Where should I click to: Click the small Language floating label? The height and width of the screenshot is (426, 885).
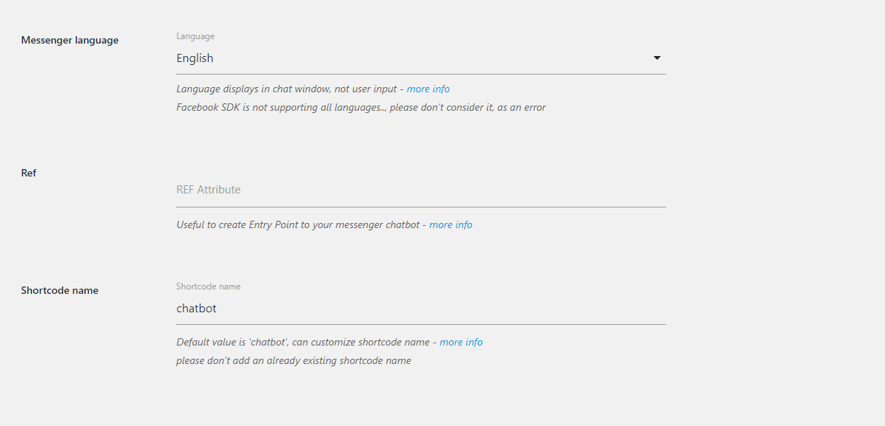pyautogui.click(x=195, y=36)
